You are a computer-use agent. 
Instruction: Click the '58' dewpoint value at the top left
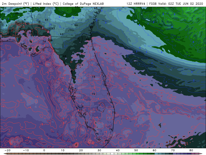(17, 13)
